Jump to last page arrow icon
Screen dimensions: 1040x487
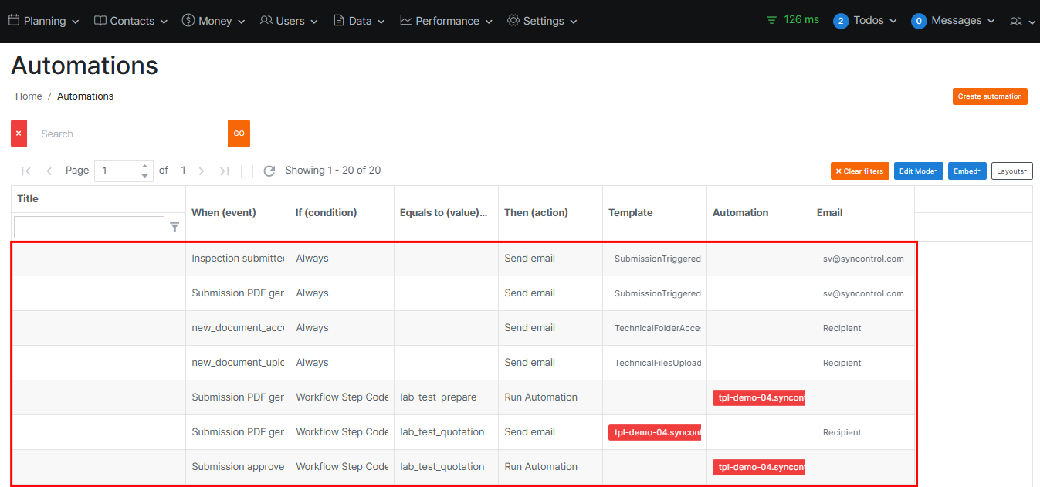point(225,171)
